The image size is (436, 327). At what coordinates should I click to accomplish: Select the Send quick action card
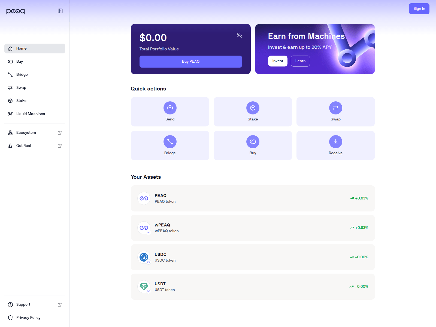(170, 112)
